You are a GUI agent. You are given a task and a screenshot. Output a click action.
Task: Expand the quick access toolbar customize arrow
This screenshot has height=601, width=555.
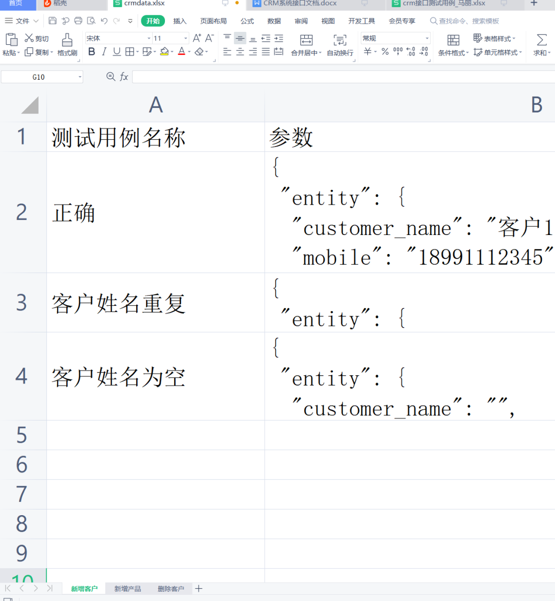[130, 21]
